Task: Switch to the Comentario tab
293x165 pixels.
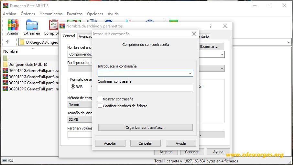Action: tap(204, 36)
